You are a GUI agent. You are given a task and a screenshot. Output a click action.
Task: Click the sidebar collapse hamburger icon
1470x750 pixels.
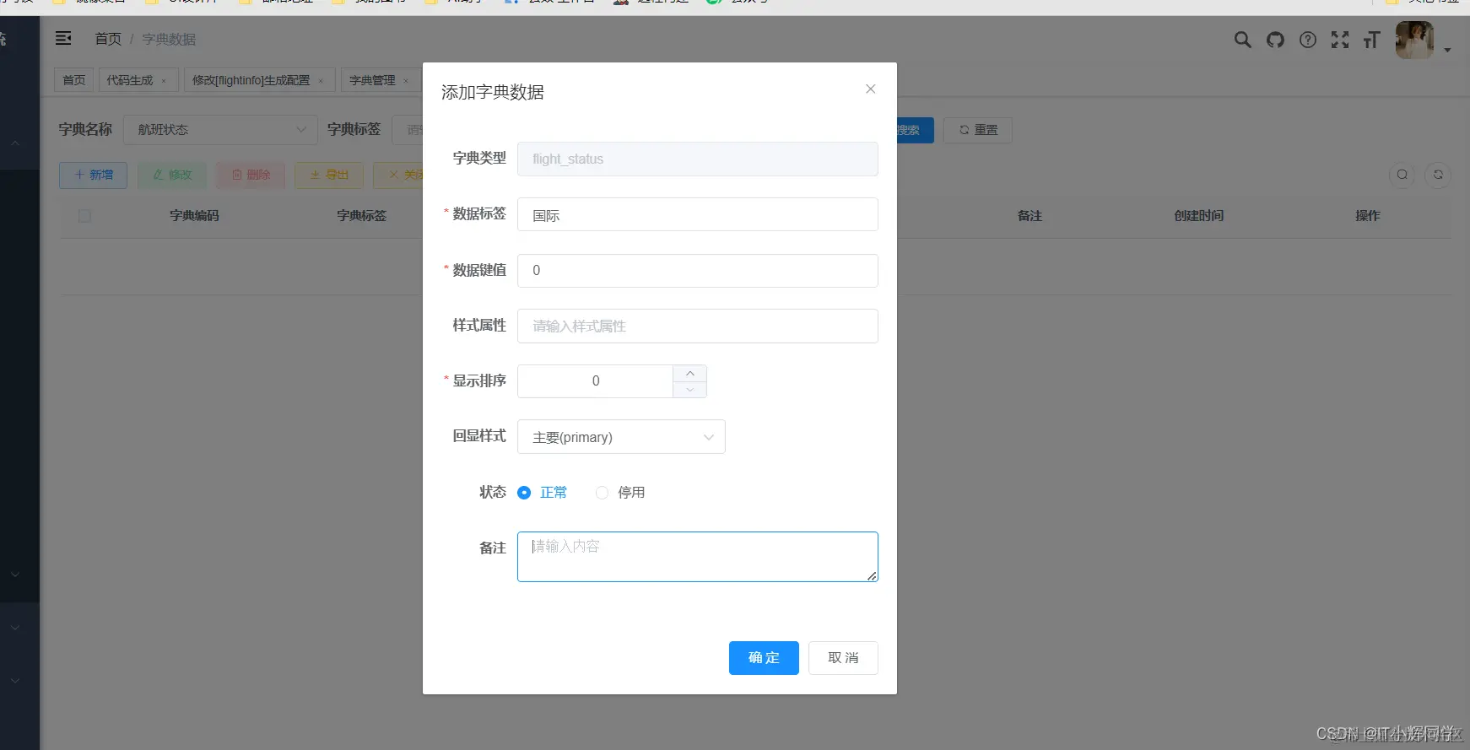[63, 38]
